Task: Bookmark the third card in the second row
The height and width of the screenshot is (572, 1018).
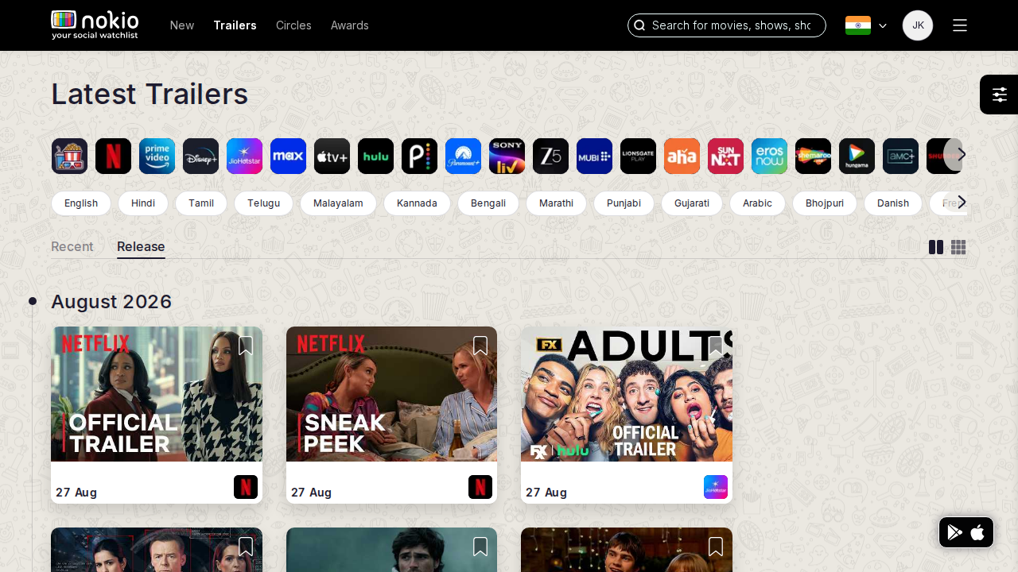Action: pyautogui.click(x=716, y=547)
